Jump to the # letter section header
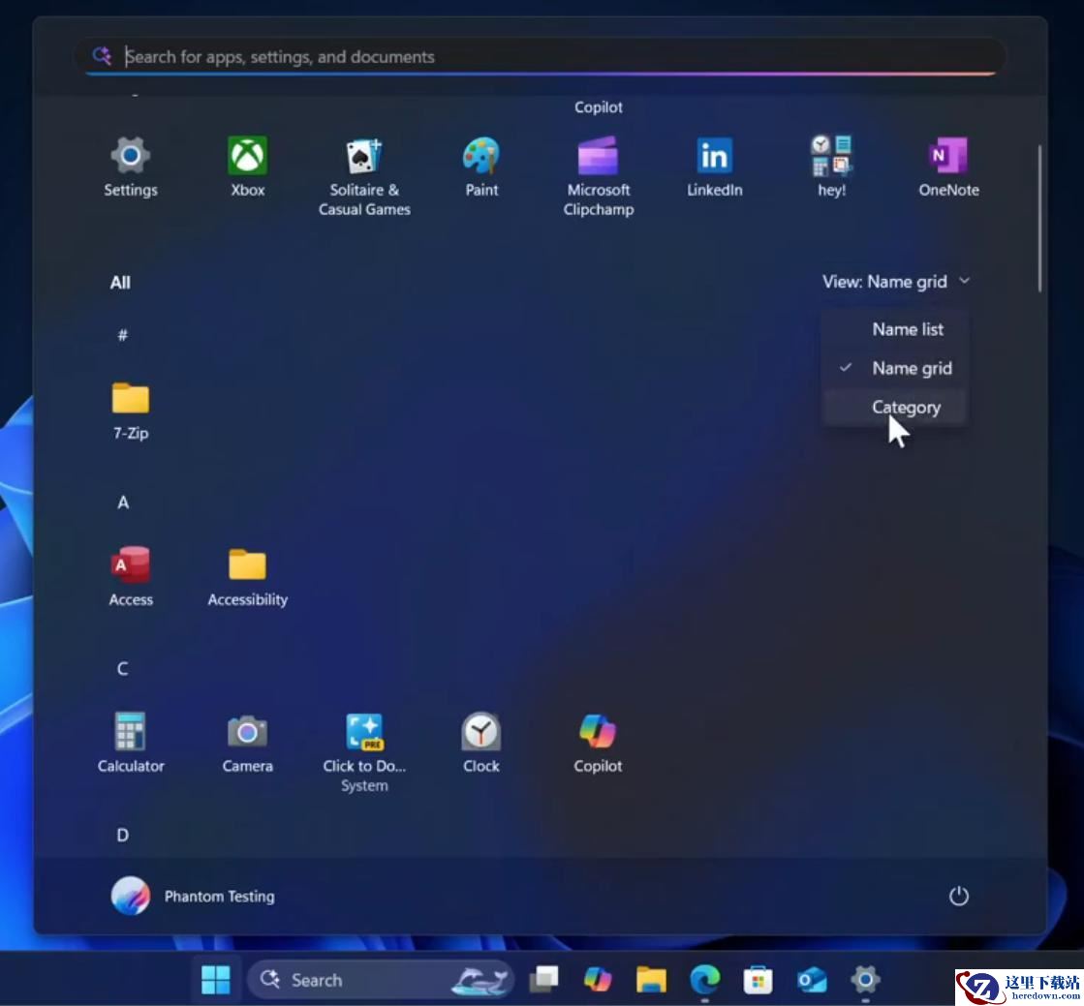This screenshot has height=1006, width=1084. pos(122,336)
